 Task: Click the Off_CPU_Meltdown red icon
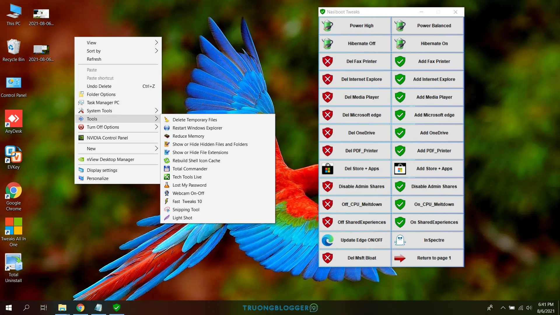pos(328,204)
